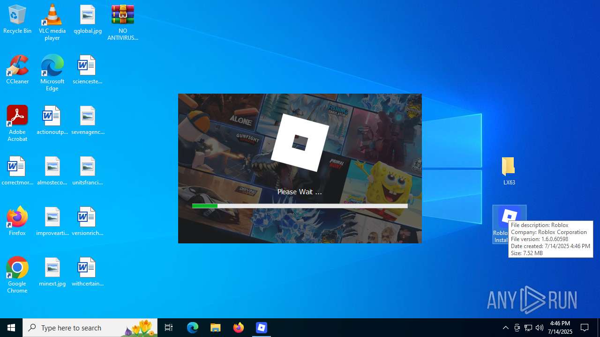Open the network status tray icon
The height and width of the screenshot is (337, 600).
tap(528, 328)
